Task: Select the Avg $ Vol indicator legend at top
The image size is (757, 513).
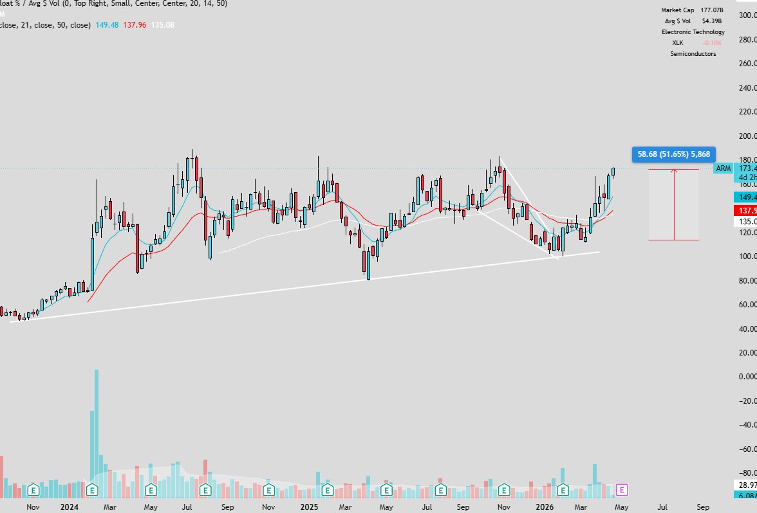Action: (x=113, y=3)
